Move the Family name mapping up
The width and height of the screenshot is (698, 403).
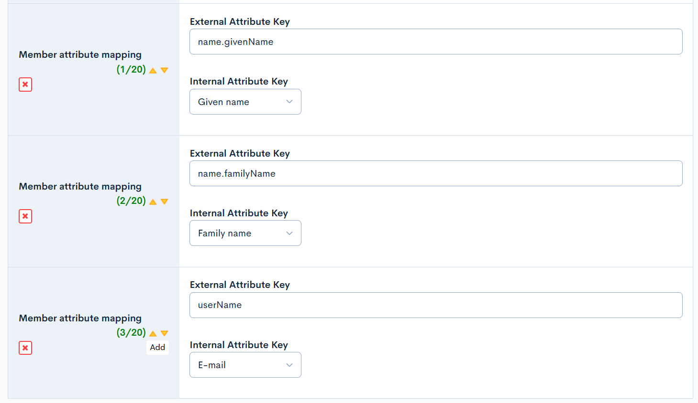152,201
